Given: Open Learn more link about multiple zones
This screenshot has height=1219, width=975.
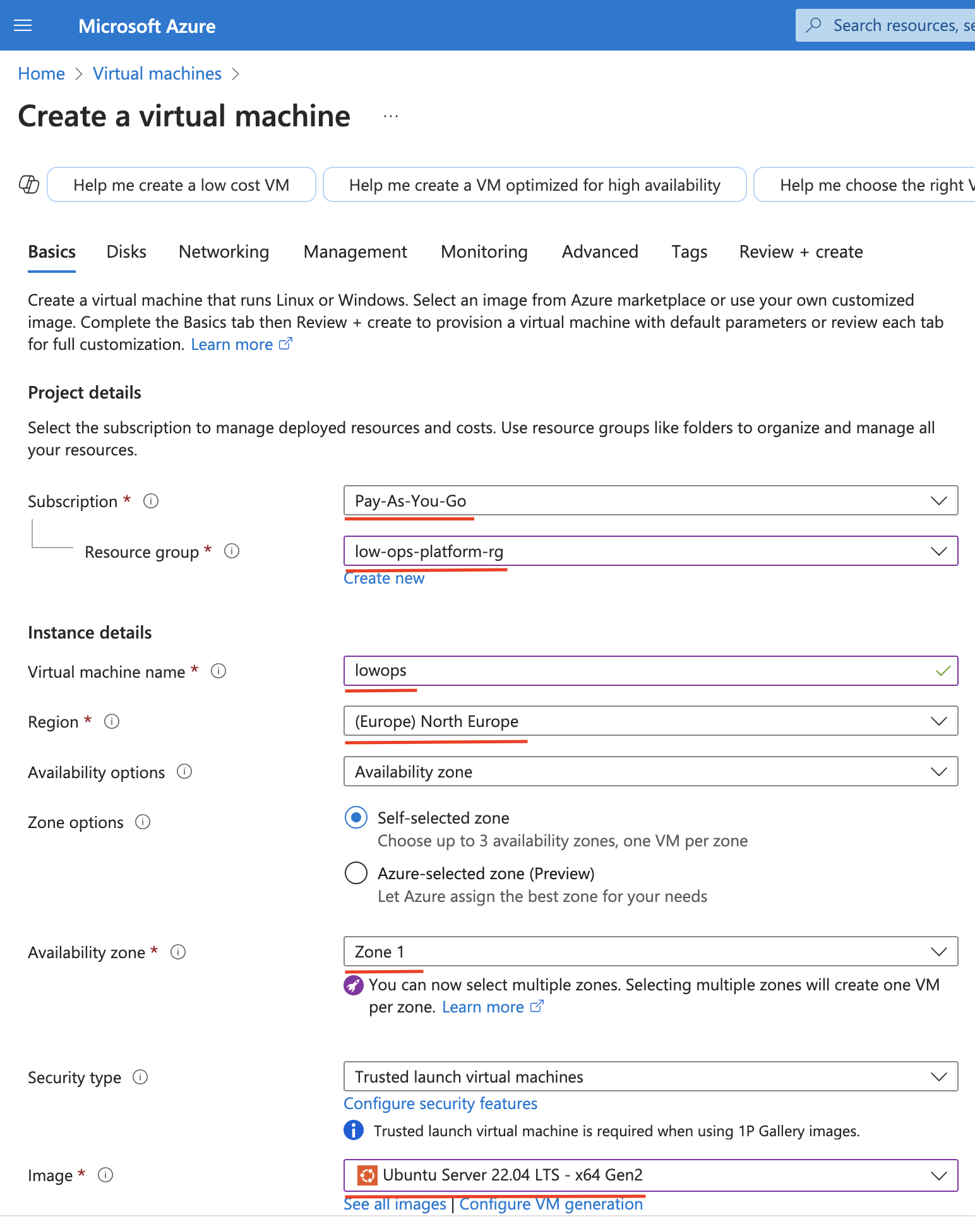Looking at the screenshot, I should (x=492, y=1007).
